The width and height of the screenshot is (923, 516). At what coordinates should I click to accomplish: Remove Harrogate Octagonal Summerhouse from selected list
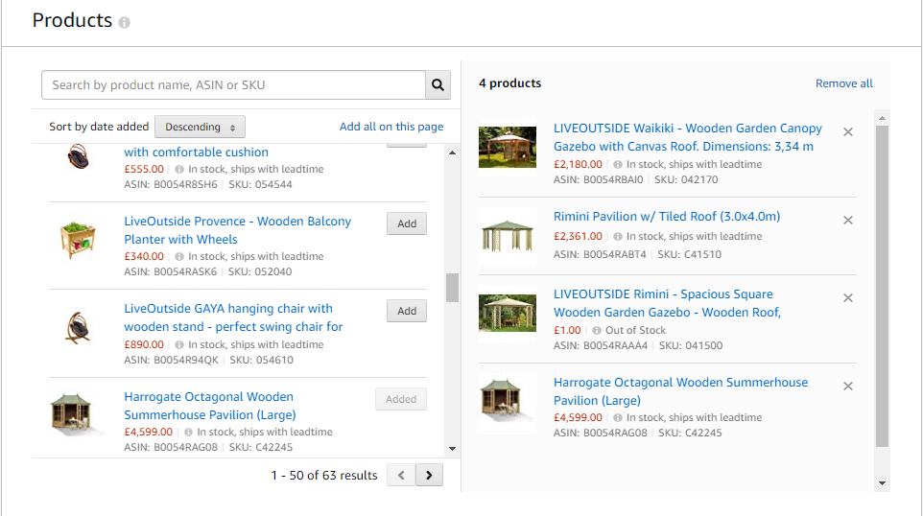pyautogui.click(x=847, y=386)
